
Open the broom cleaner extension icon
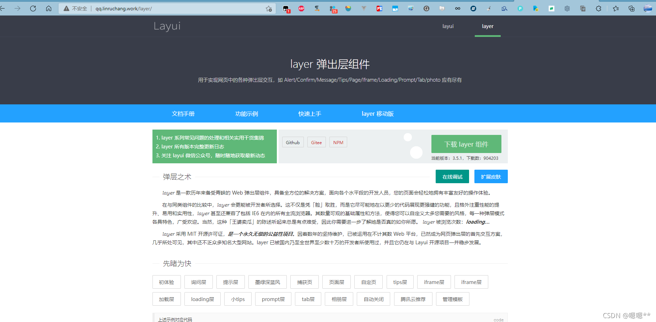(x=489, y=9)
